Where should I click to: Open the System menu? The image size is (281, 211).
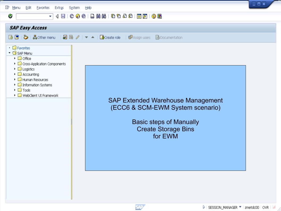74,8
